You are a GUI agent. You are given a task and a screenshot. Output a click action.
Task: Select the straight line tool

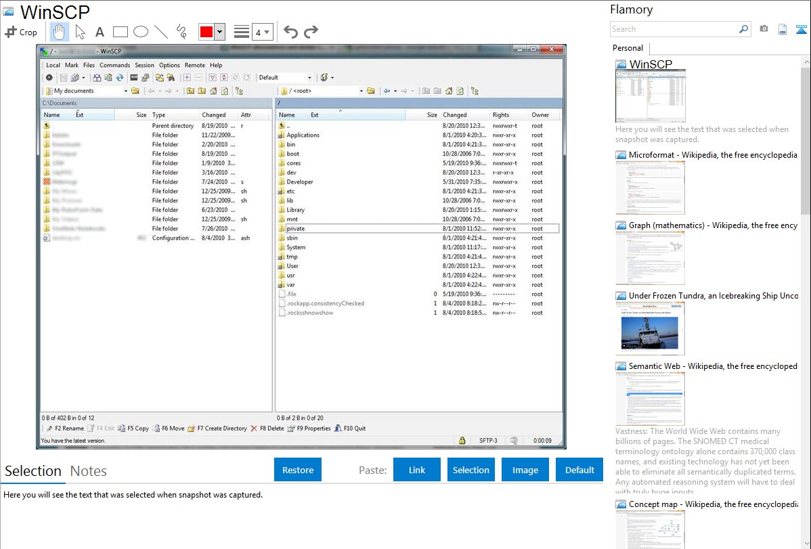(161, 32)
